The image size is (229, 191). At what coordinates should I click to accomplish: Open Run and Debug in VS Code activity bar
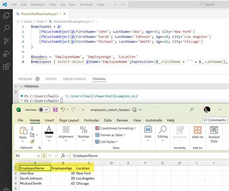coord(6,53)
